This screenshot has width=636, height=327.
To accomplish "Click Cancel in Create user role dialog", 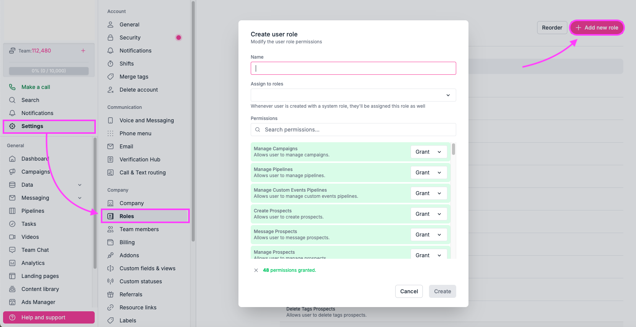I will point(409,291).
